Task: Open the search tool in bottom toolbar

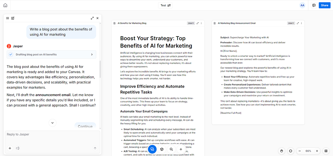Action: tap(171, 149)
